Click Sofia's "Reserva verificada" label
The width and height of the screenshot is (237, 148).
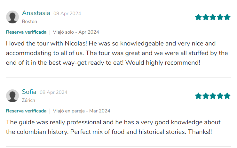(x=26, y=111)
